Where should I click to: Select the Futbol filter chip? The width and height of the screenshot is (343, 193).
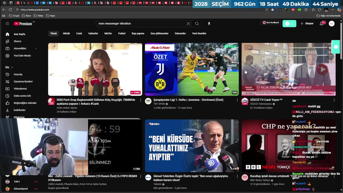(122, 34)
